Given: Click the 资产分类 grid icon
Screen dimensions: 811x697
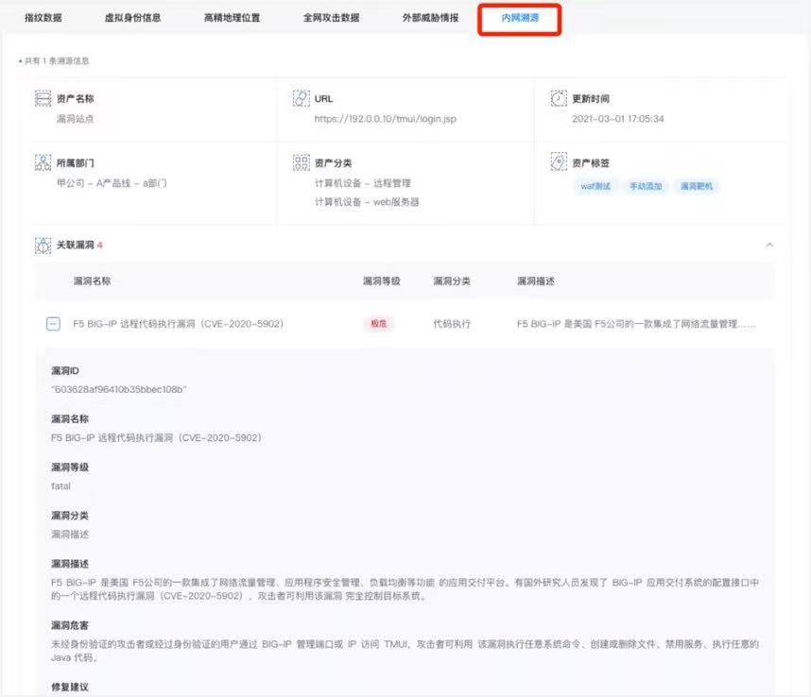Looking at the screenshot, I should click(301, 162).
